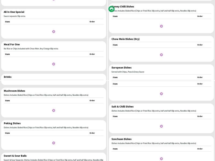Screen dimensions: 215x161
Task: Open the Sweet & Sour Balls section heading
Action: [15, 156]
